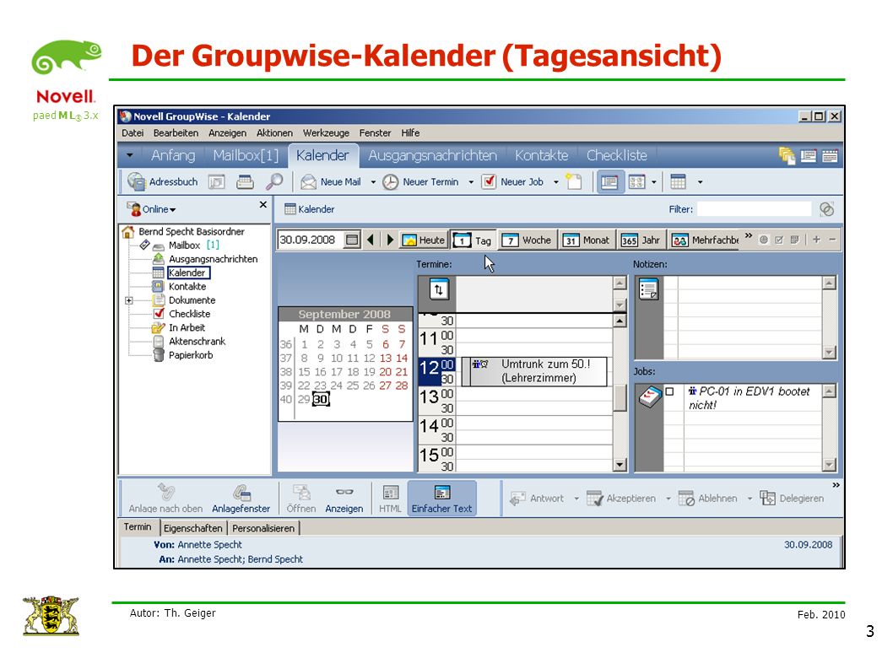893x669 pixels.
Task: Open Neuer Job dropdown arrow
Action: tap(556, 182)
